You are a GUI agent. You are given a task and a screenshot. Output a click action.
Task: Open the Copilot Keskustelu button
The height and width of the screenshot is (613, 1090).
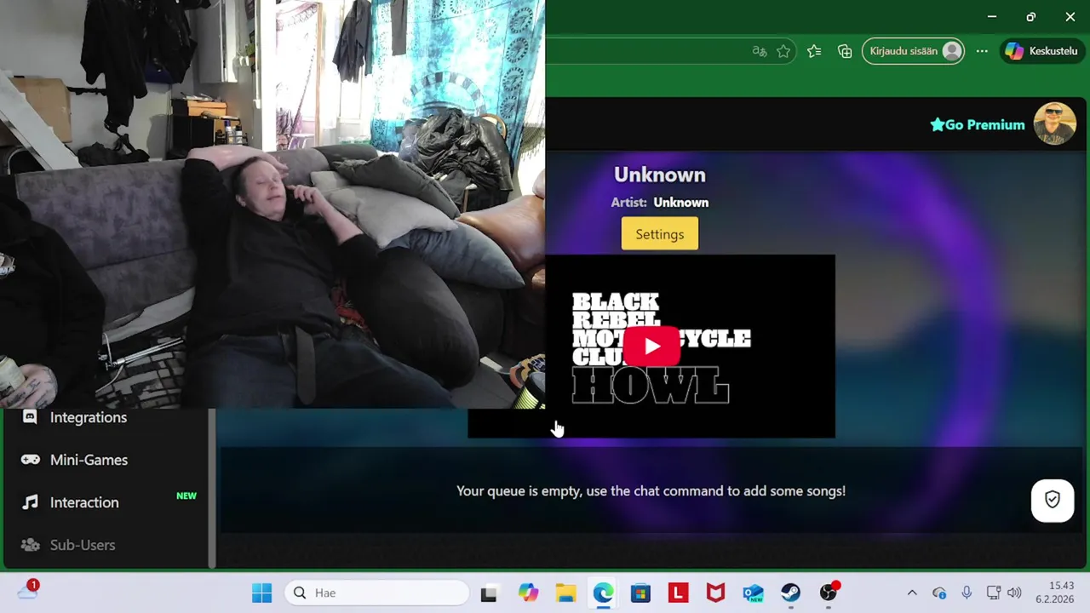tap(1041, 51)
